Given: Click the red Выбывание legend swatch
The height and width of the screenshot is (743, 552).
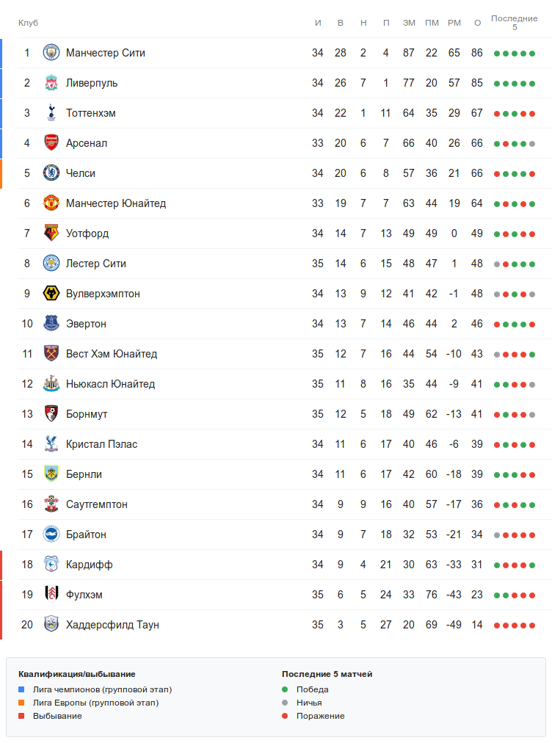Looking at the screenshot, I should point(22,716).
